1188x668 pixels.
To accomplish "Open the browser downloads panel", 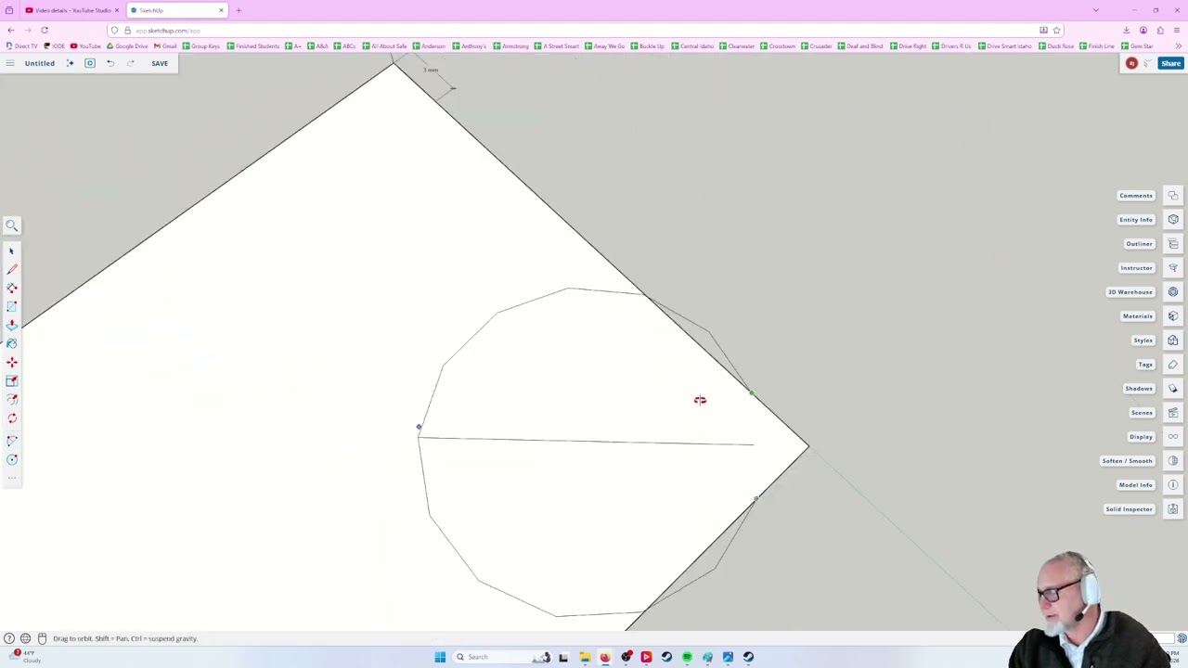I will pos(1126,31).
